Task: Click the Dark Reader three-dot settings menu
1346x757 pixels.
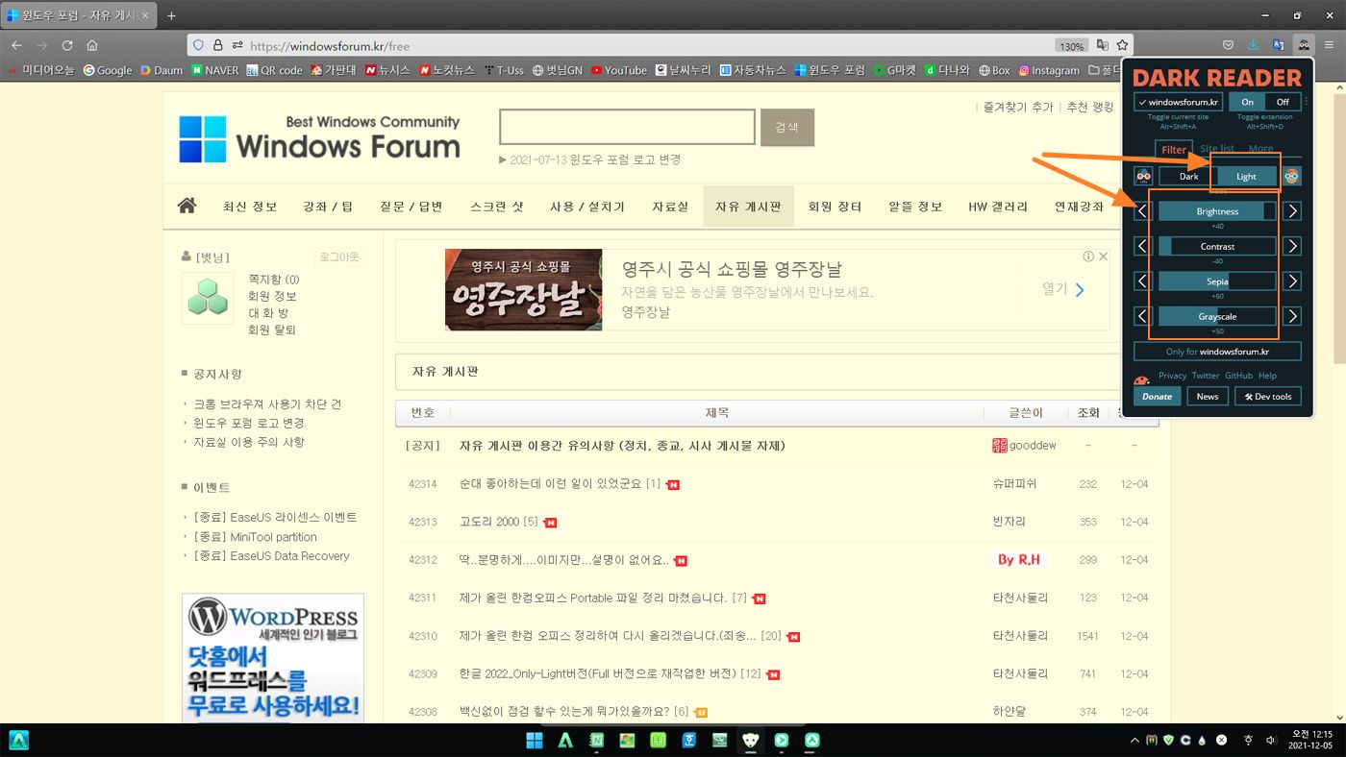Action: tap(1305, 101)
